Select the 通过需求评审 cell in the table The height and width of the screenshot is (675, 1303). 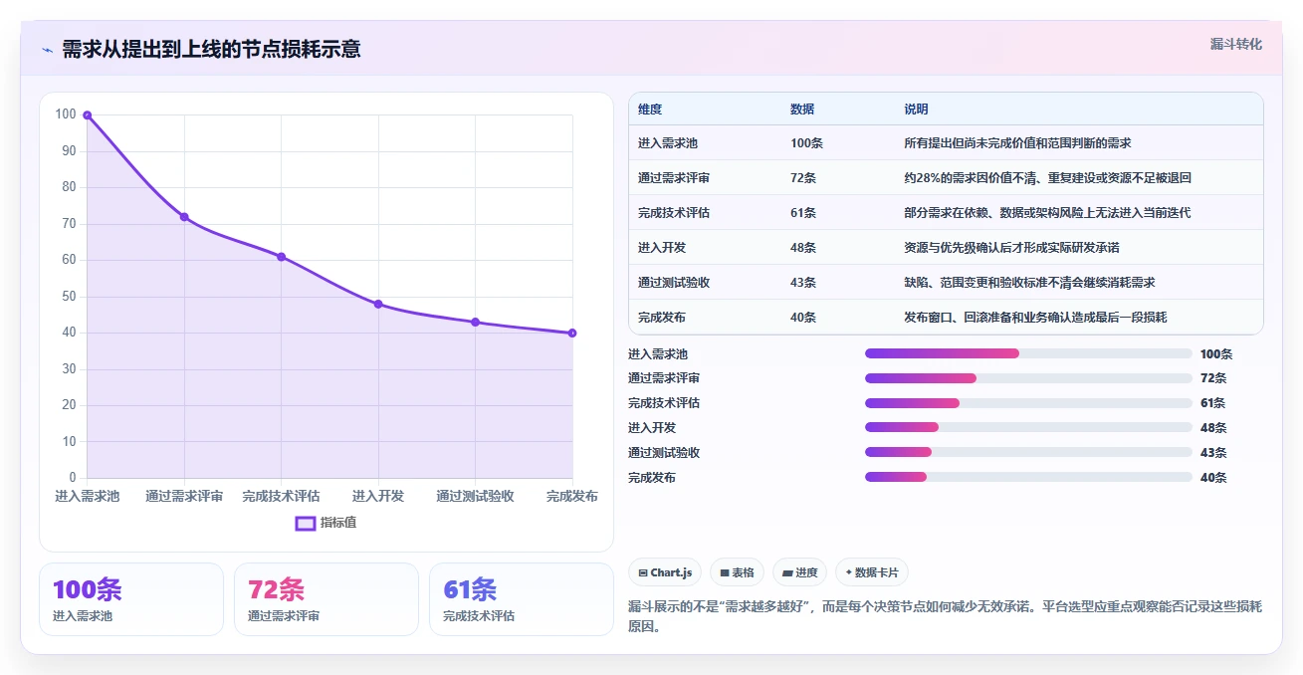674,178
